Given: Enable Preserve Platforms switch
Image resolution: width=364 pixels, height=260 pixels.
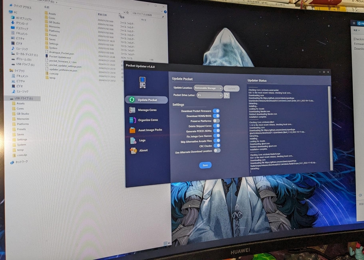Looking at the screenshot, I should 217,121.
